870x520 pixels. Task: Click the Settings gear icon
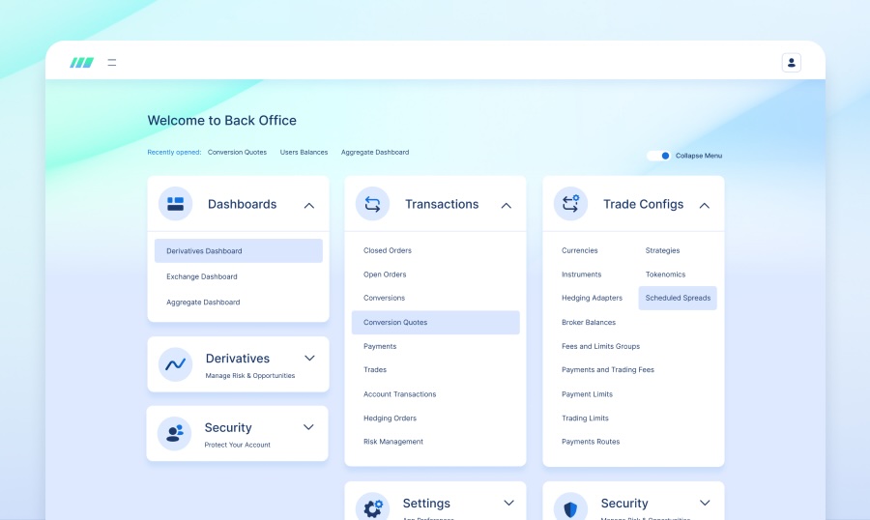pyautogui.click(x=372, y=507)
